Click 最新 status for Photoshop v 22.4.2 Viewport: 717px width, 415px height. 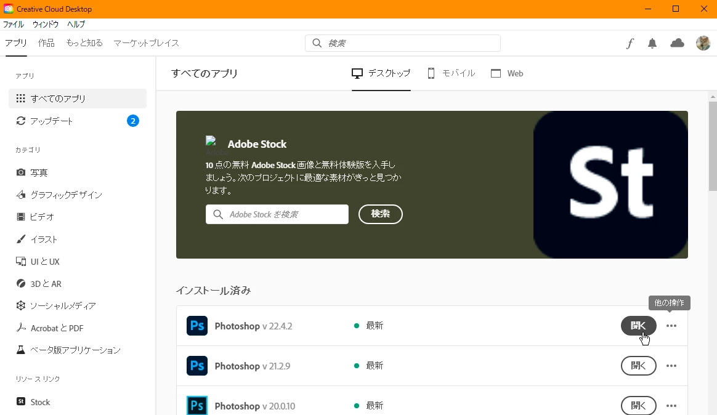point(375,326)
